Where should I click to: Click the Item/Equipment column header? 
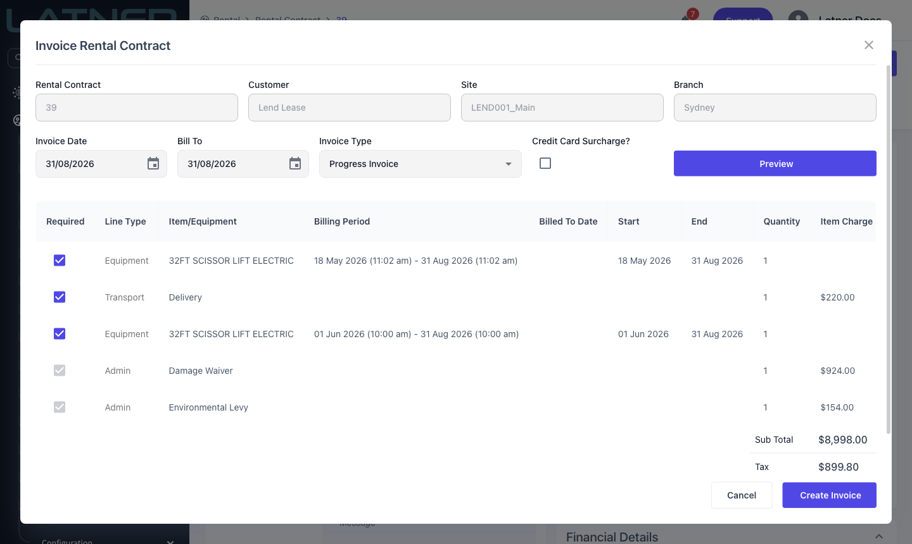tap(203, 221)
